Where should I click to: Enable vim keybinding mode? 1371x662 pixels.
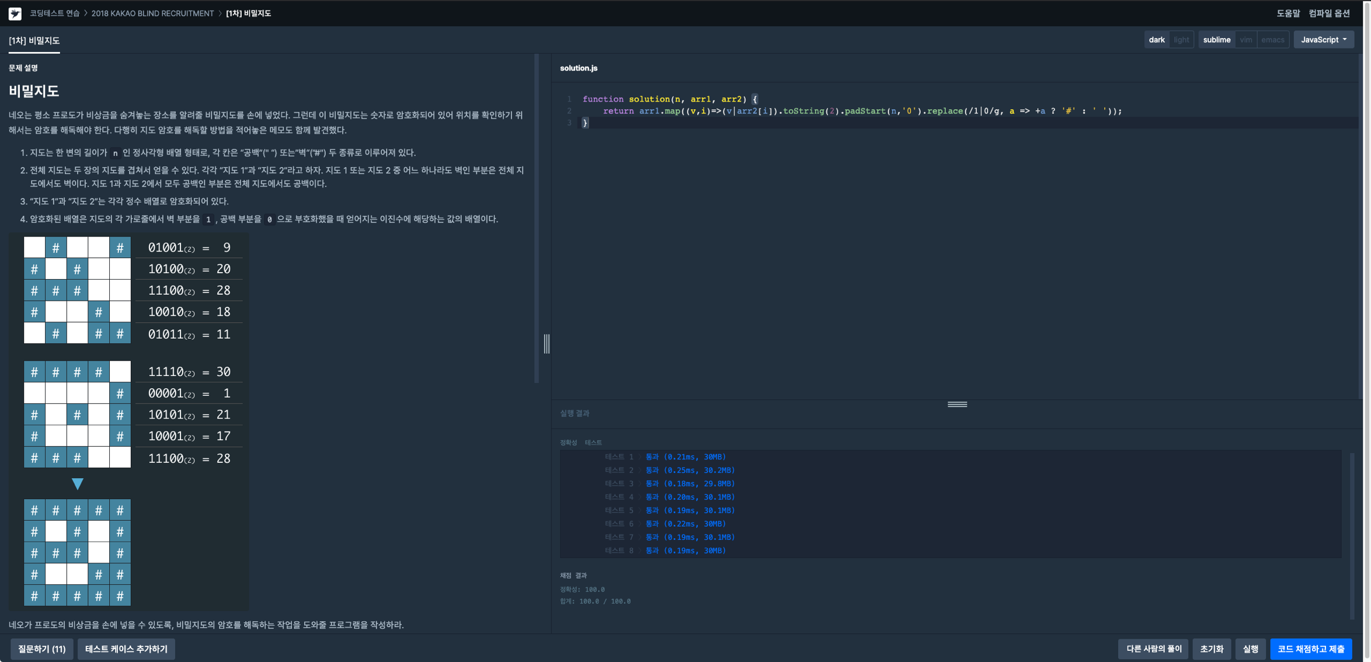pyautogui.click(x=1245, y=40)
